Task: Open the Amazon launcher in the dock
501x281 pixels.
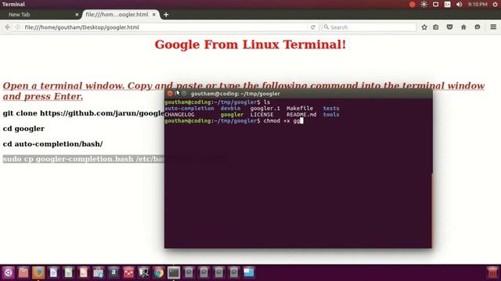Action: [x=114, y=272]
